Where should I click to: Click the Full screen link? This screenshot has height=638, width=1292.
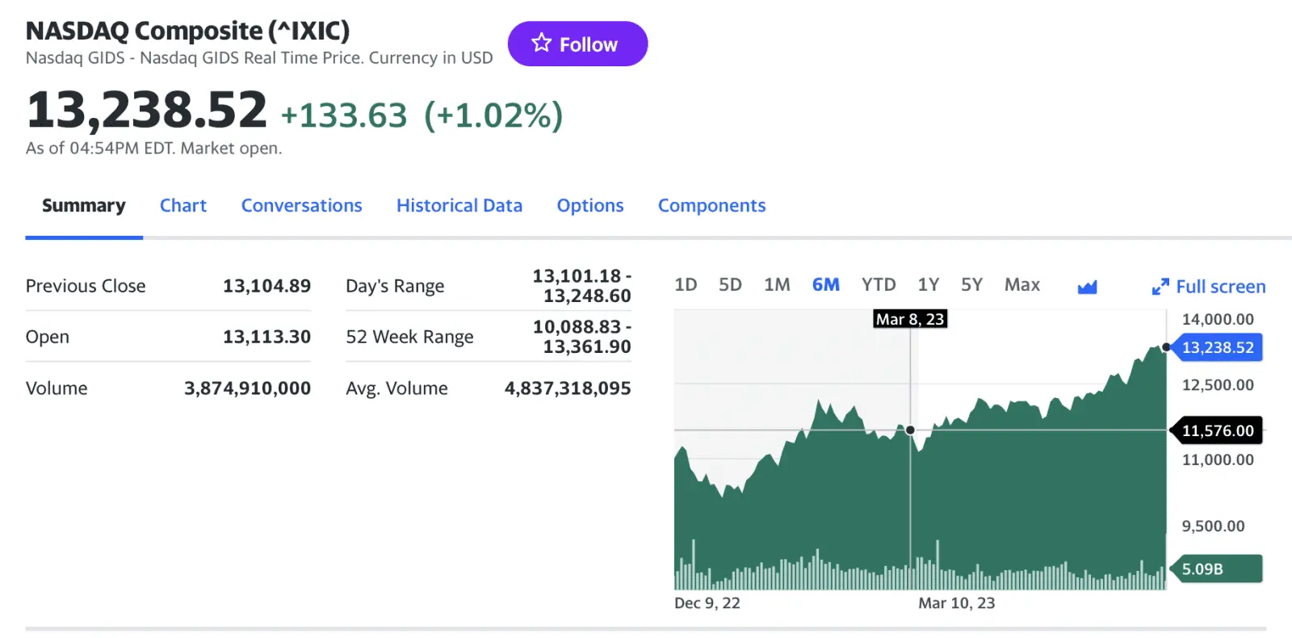pos(1220,287)
